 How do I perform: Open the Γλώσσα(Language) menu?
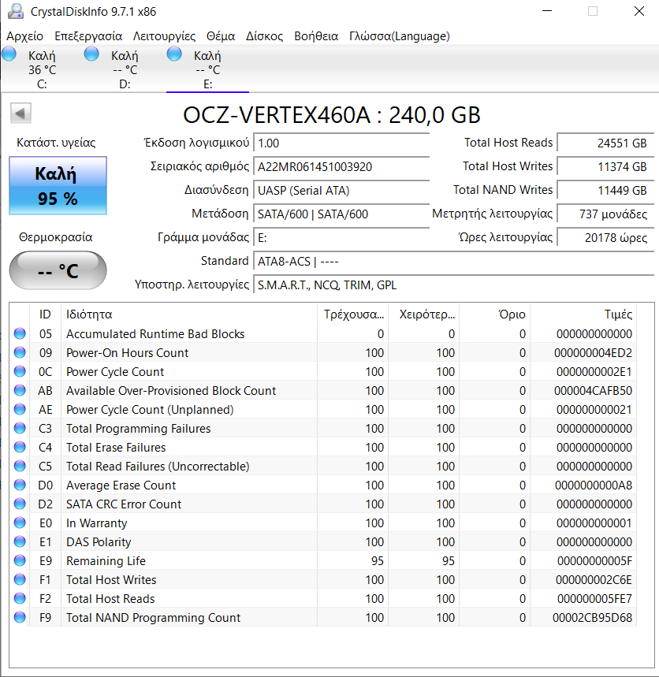[x=399, y=36]
